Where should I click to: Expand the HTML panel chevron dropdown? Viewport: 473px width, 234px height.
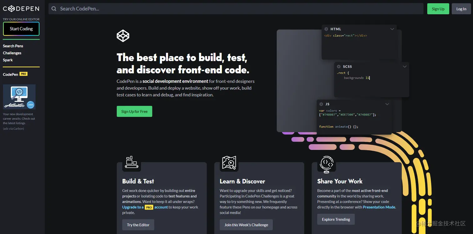pyautogui.click(x=392, y=29)
